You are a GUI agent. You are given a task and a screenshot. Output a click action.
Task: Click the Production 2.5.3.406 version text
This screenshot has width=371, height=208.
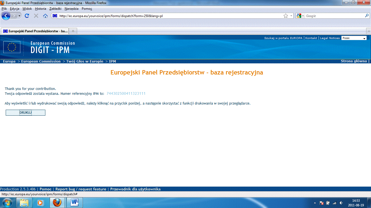(x=18, y=189)
